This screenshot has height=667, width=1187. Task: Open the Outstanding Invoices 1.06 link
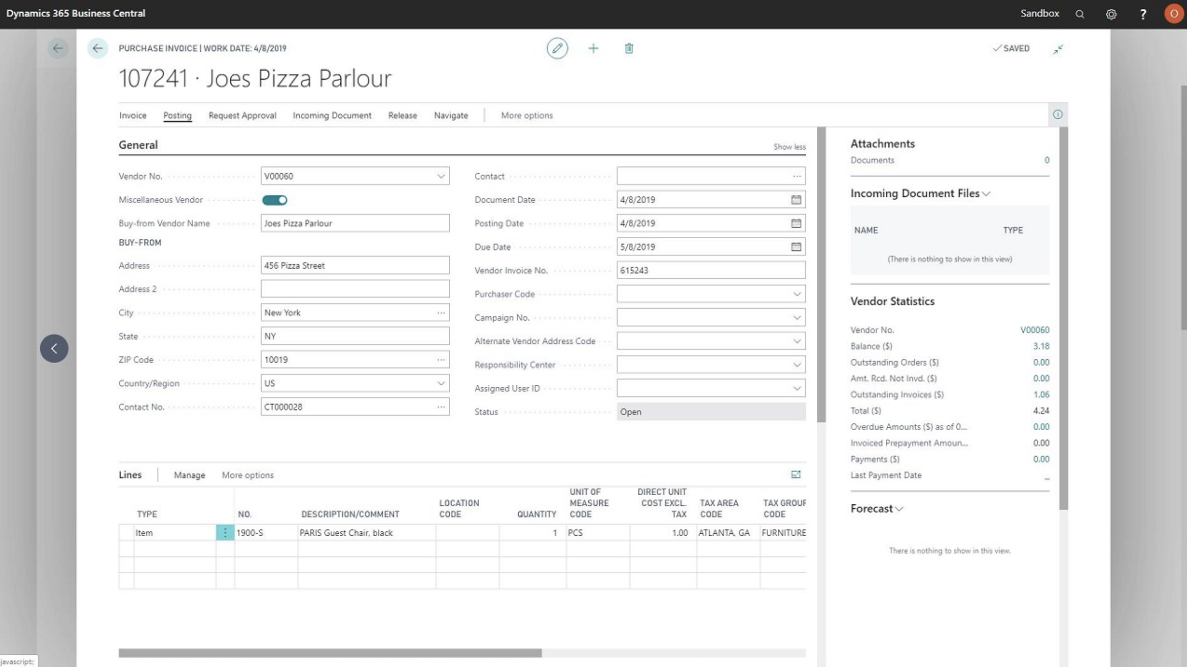point(1041,395)
